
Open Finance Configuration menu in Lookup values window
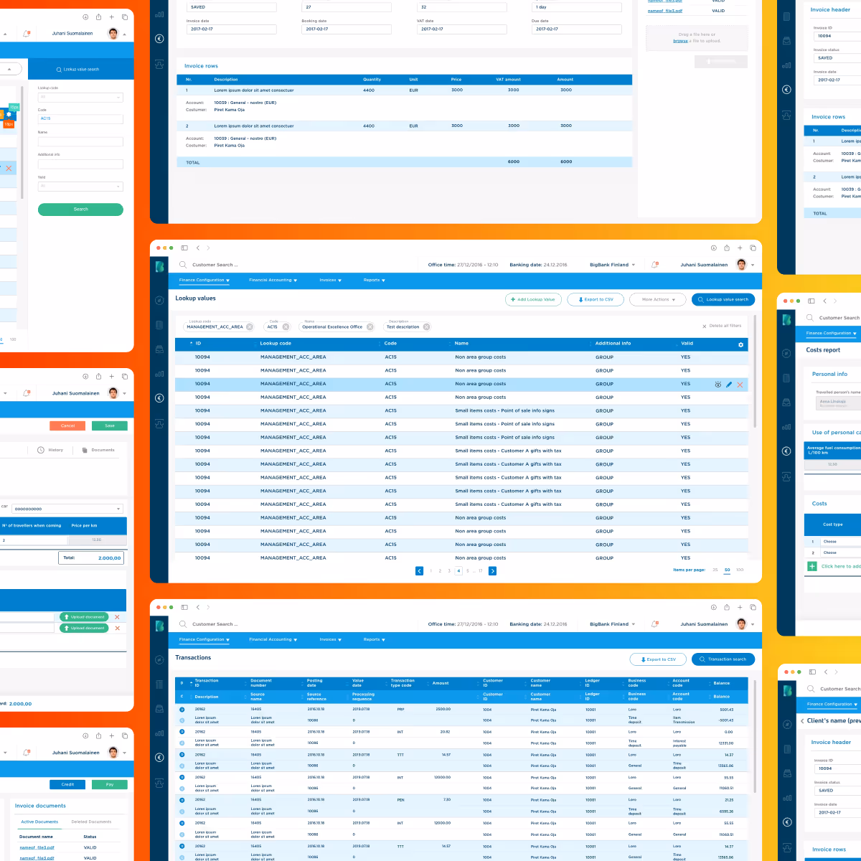click(x=204, y=280)
